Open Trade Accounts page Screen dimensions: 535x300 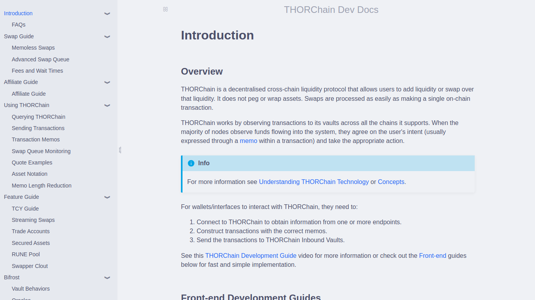click(31, 231)
